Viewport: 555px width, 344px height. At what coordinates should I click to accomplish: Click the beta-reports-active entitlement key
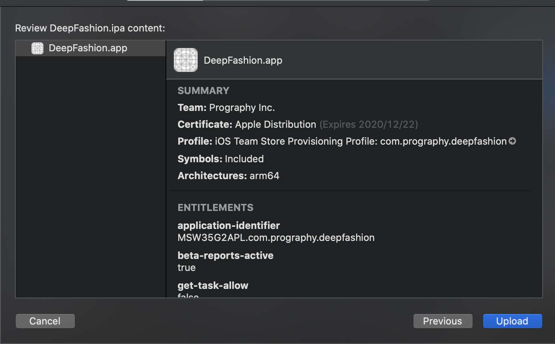[x=225, y=256]
